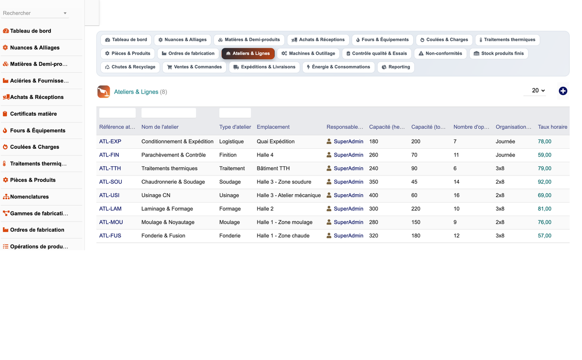
Task: Click the Type d'atelier filter field
Action: click(235, 113)
